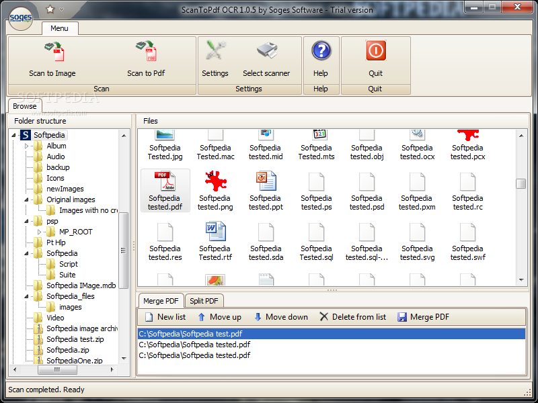Click the Files pane scroll down arrow
The height and width of the screenshot is (403, 538).
click(521, 280)
